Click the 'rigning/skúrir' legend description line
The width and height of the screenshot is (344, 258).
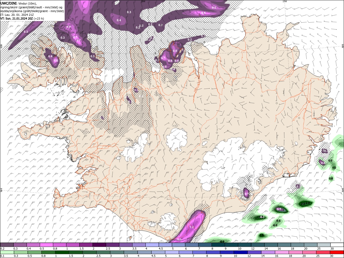pyautogui.click(x=31, y=7)
